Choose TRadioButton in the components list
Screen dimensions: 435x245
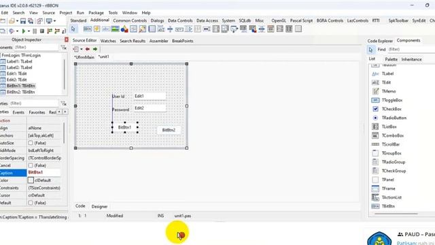click(394, 118)
